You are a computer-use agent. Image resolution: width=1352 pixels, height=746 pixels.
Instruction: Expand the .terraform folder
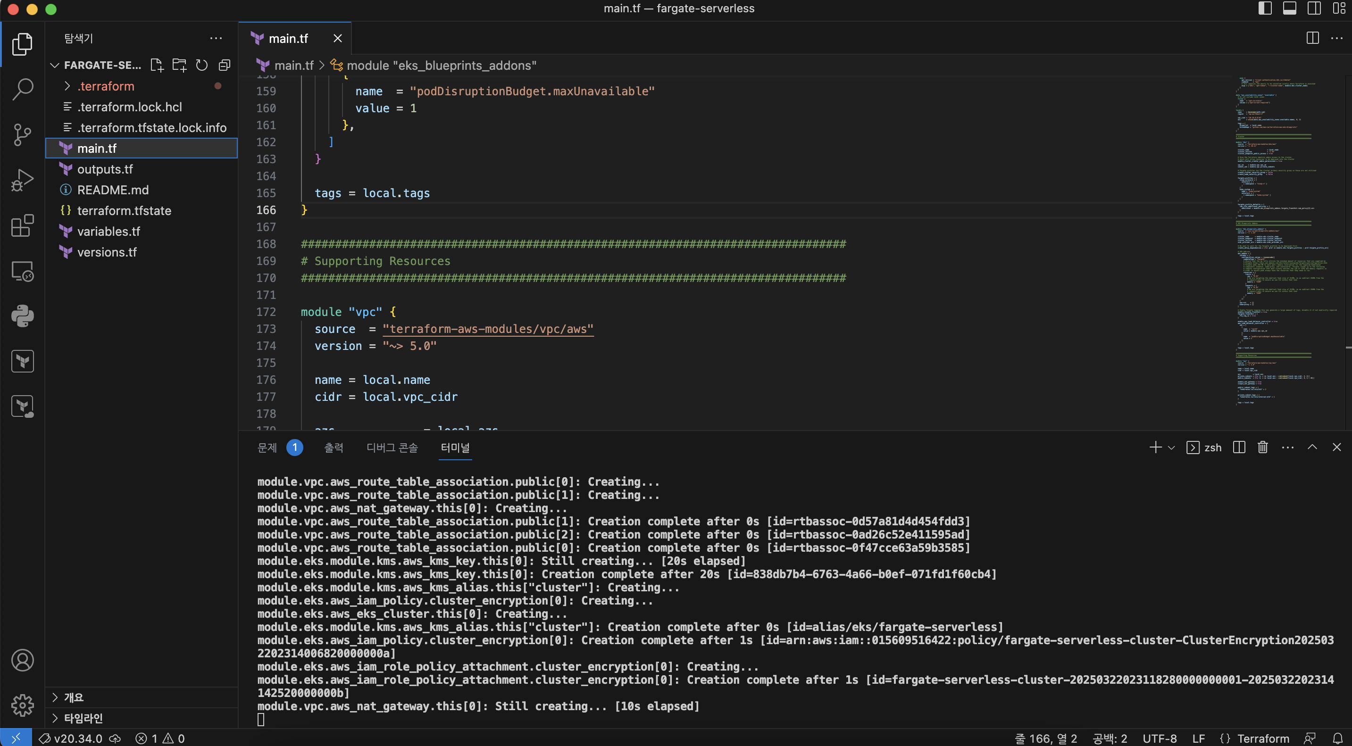pyautogui.click(x=106, y=86)
